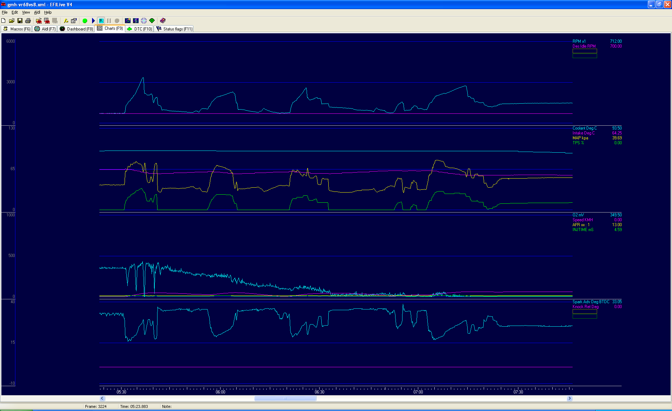Click the green start logging circle
This screenshot has height=411, width=672.
[85, 21]
